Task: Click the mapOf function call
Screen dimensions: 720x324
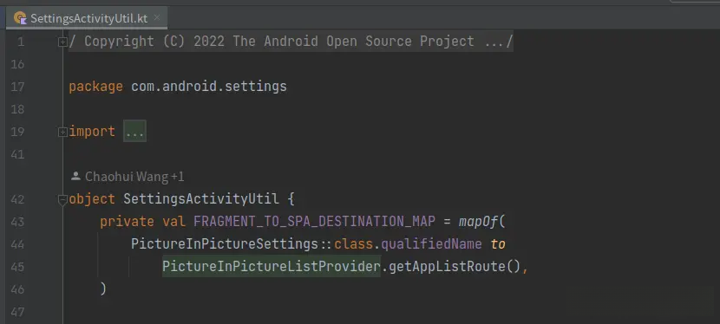Action: point(479,222)
